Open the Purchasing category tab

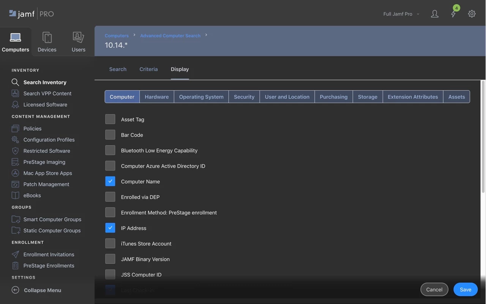coord(334,97)
